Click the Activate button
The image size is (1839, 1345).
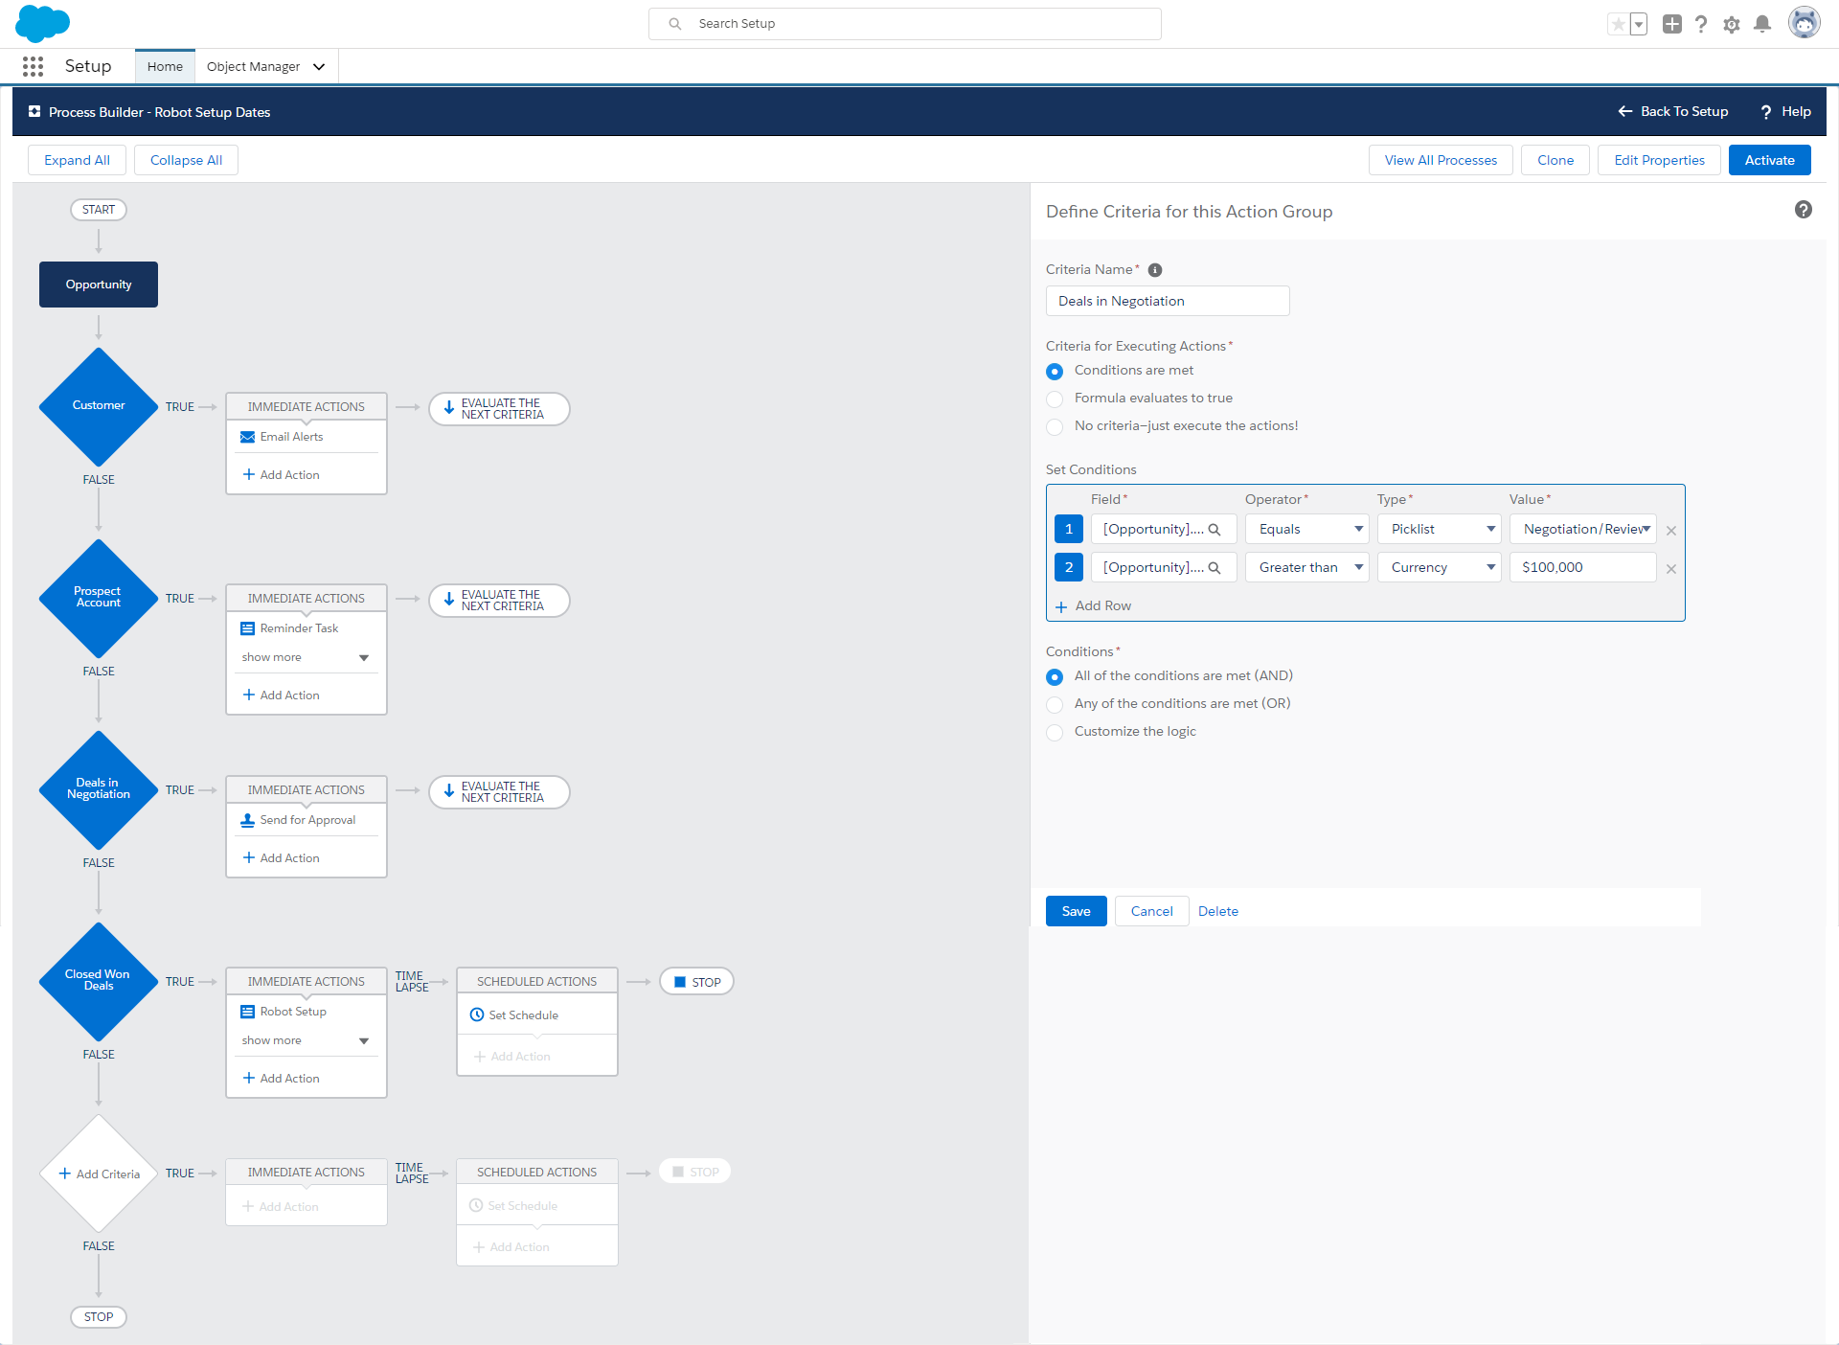coord(1768,160)
